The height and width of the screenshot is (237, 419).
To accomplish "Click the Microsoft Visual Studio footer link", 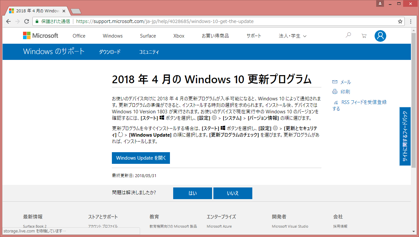I will pyautogui.click(x=290, y=226).
